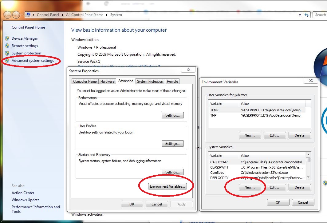This screenshot has width=327, height=223.
Task: Open Startup and Recovery Settings button
Action: tap(173, 172)
